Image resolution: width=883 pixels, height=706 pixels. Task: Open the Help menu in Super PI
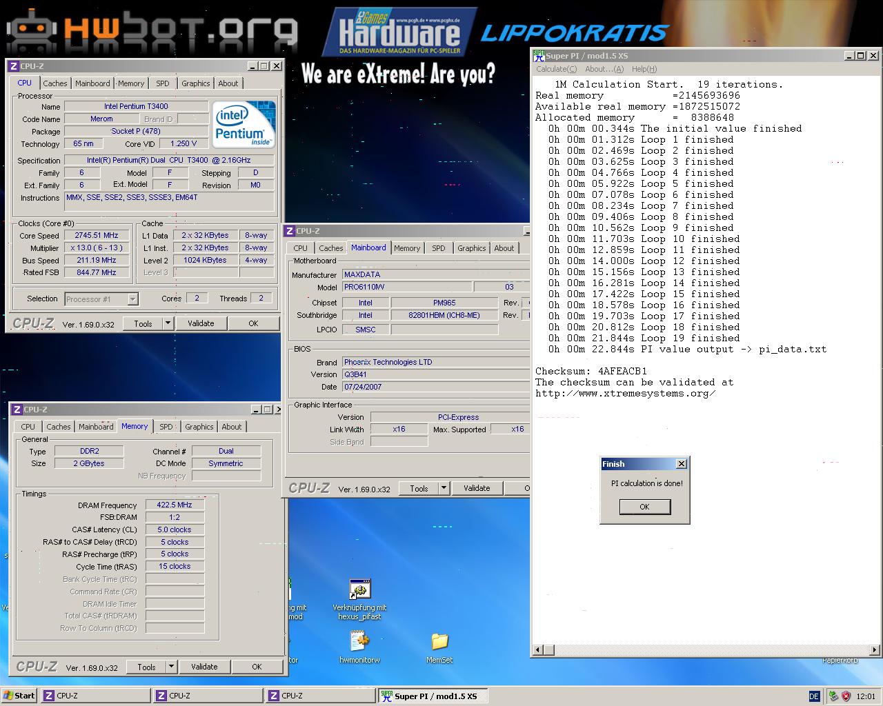click(644, 69)
